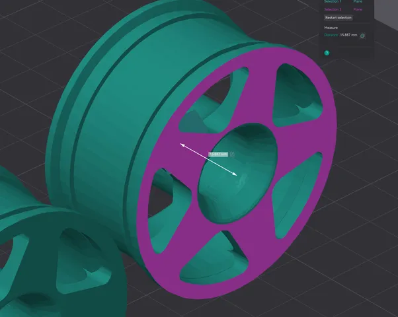Copy the distance value with the copy icon

(x=362, y=36)
